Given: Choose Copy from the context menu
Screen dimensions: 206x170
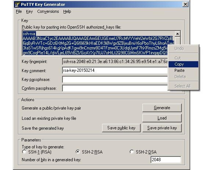Looking at the screenshot, I should 183,64.
